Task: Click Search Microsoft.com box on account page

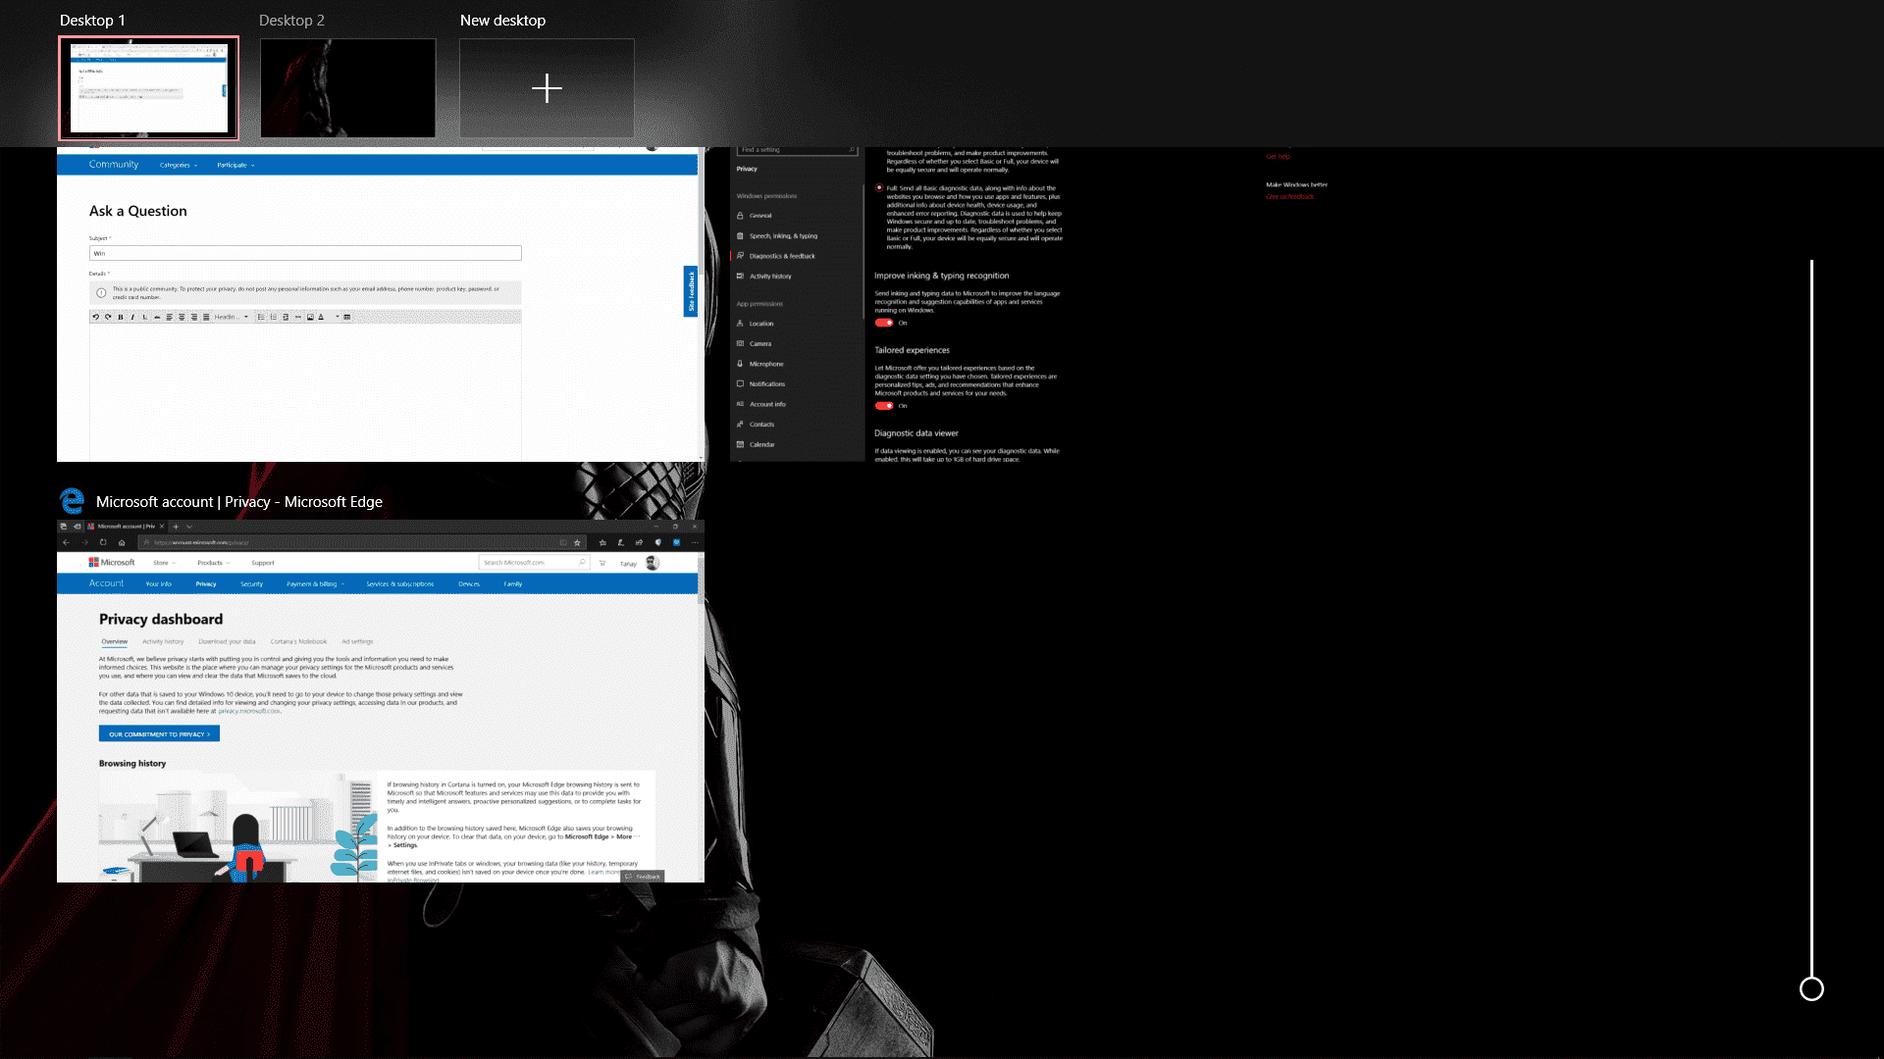Action: click(534, 562)
